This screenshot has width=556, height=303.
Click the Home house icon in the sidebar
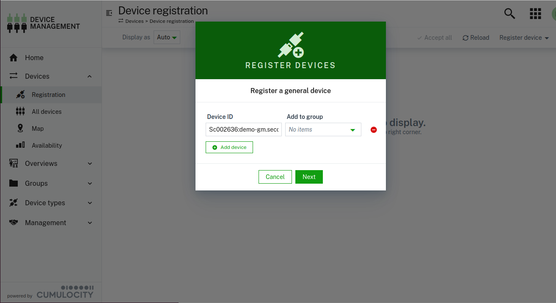pyautogui.click(x=14, y=58)
